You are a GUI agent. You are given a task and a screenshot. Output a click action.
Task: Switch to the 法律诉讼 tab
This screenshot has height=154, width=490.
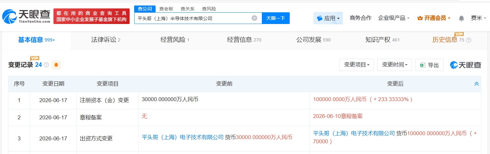106,40
